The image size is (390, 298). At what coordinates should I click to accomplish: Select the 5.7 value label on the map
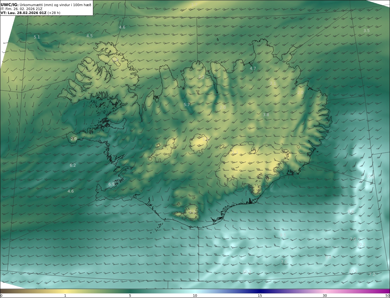187,105
